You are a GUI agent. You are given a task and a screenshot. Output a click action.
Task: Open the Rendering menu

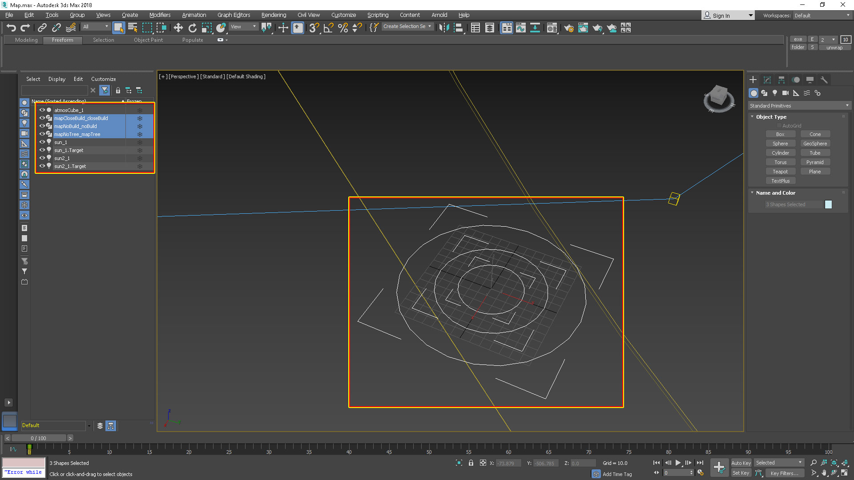tap(274, 15)
